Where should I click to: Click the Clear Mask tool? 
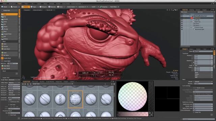9,66
